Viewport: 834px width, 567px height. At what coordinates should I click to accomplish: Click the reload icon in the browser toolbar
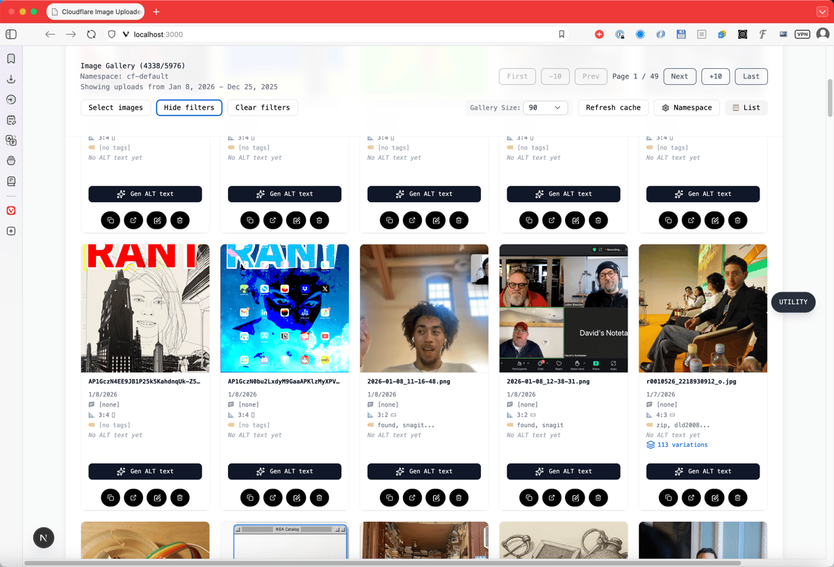tap(91, 33)
